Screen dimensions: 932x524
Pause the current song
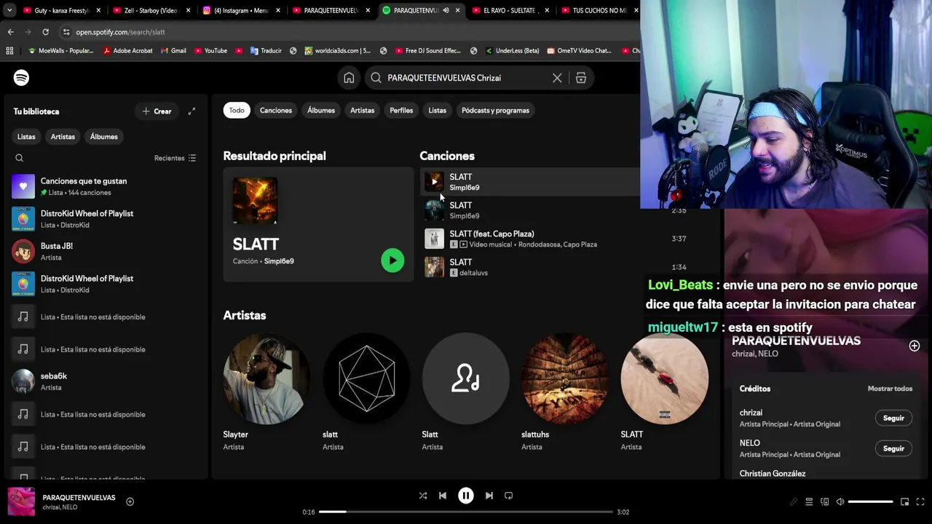pyautogui.click(x=466, y=496)
